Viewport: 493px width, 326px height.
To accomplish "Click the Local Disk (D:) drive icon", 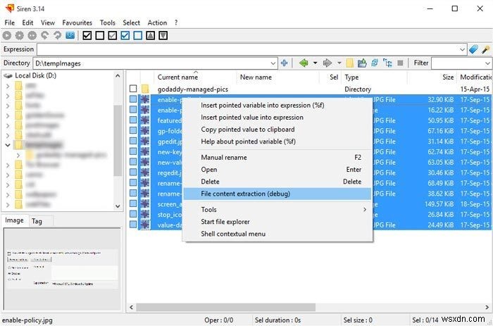I will [8, 76].
